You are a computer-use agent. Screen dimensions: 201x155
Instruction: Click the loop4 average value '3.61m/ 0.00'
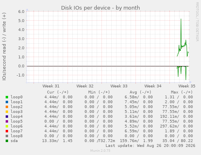coord(139,117)
